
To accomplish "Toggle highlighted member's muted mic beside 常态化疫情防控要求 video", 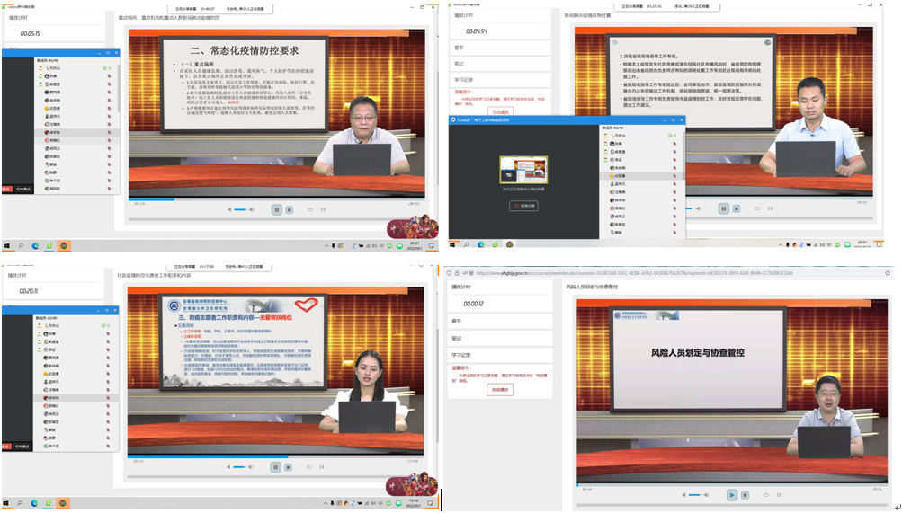I will (x=109, y=132).
